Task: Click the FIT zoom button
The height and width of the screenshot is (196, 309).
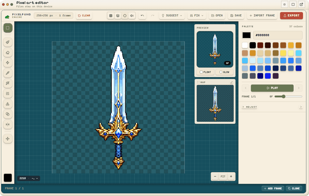Action: pyautogui.click(x=223, y=176)
